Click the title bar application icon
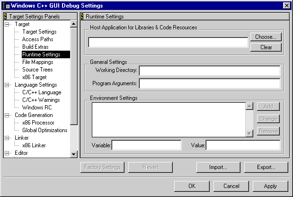Screen dimensions: 293x197 pyautogui.click(x=6, y=6)
